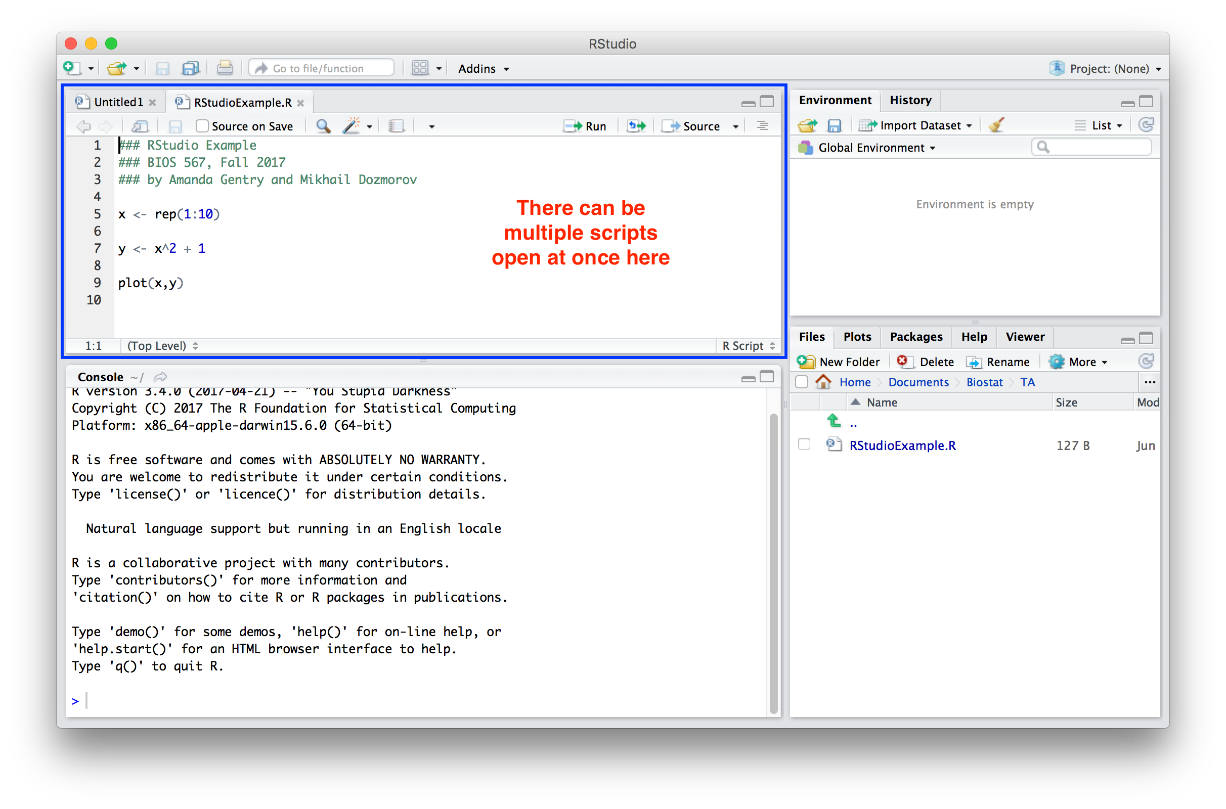Tick the checkbox beside RStudioExample.R file
The image size is (1226, 809).
[803, 445]
